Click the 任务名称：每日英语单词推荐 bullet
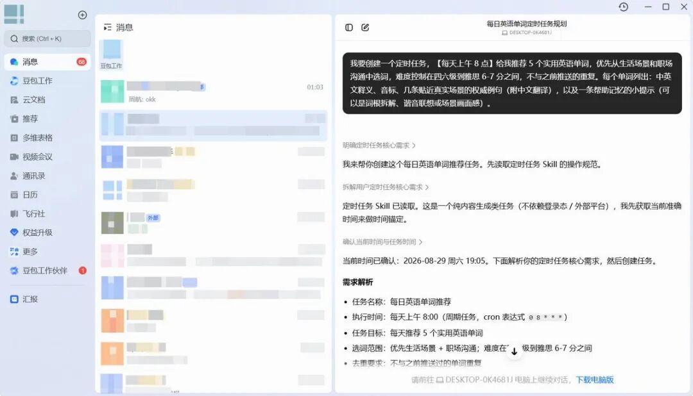Screen dimensions: 693x396 pyautogui.click(x=401, y=302)
